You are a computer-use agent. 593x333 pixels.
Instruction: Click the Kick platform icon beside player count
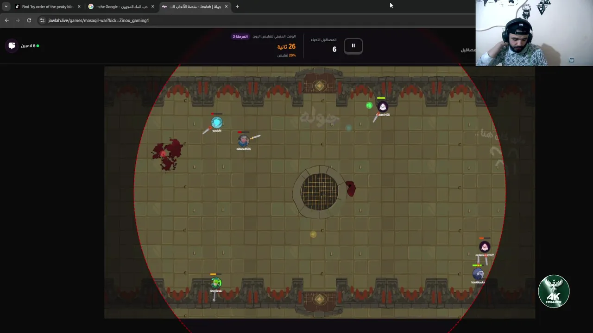tap(12, 45)
